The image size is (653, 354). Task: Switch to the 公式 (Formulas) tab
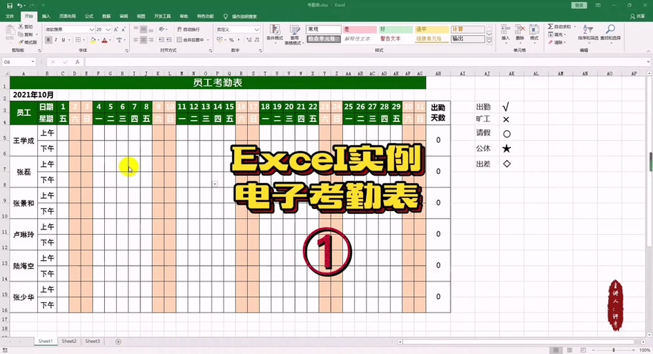click(x=89, y=17)
